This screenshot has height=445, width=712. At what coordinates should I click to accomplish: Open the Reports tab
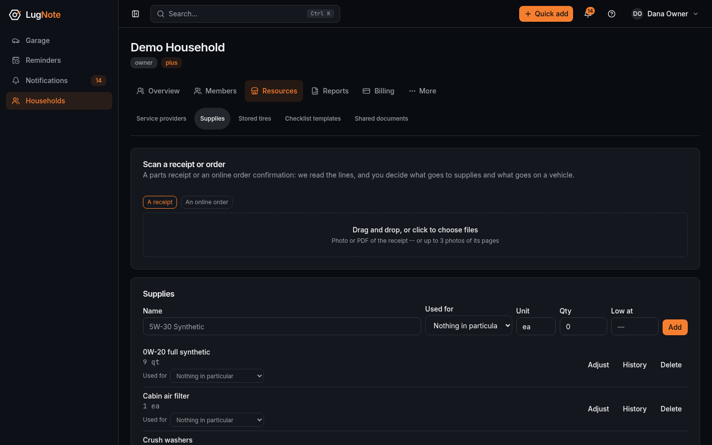pos(330,91)
